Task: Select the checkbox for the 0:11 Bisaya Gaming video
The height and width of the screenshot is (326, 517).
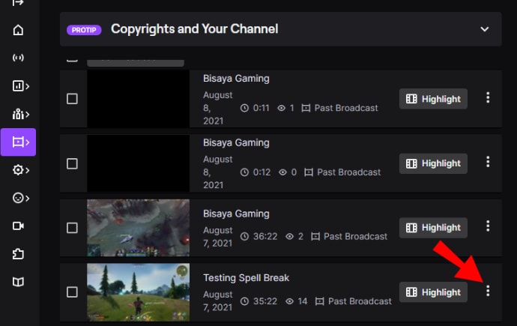Action: 72,99
